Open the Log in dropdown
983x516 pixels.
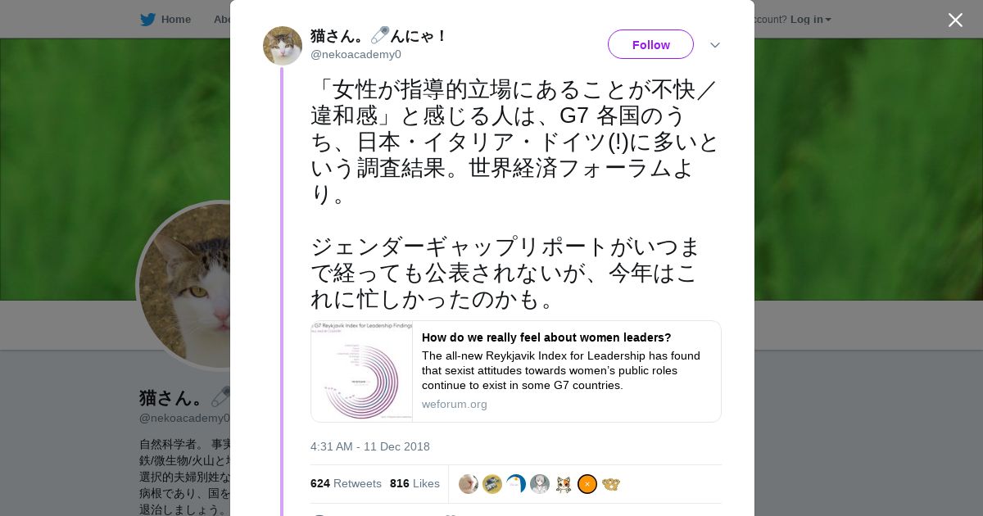(811, 20)
